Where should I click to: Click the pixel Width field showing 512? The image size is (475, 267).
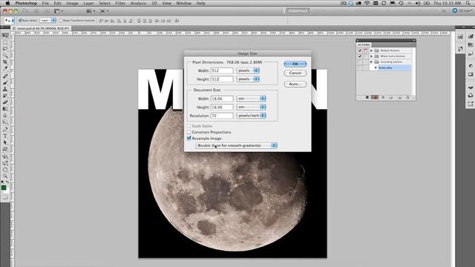click(x=222, y=70)
